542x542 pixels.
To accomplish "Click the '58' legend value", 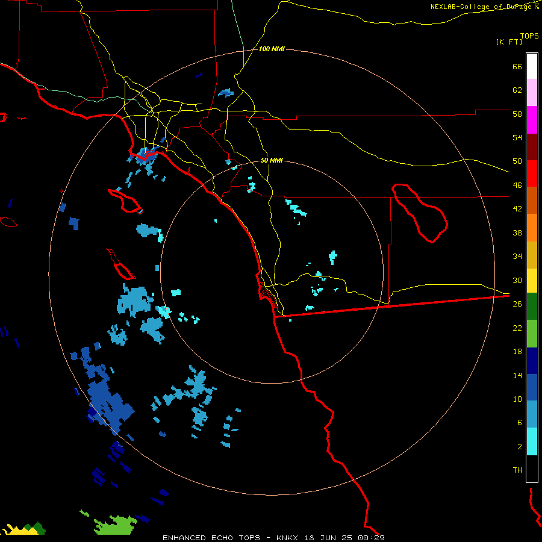I will [517, 114].
